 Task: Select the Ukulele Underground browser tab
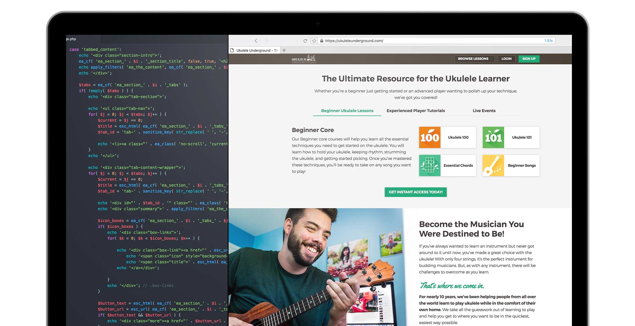254,50
